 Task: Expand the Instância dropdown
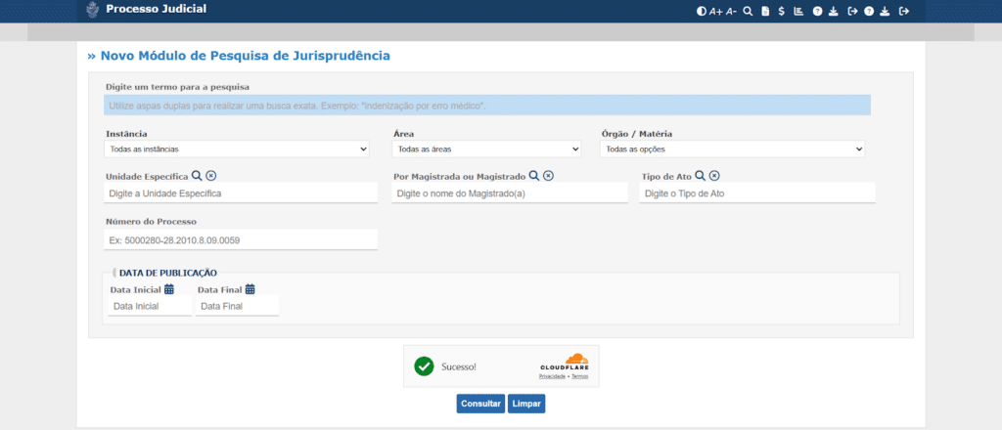coord(236,150)
